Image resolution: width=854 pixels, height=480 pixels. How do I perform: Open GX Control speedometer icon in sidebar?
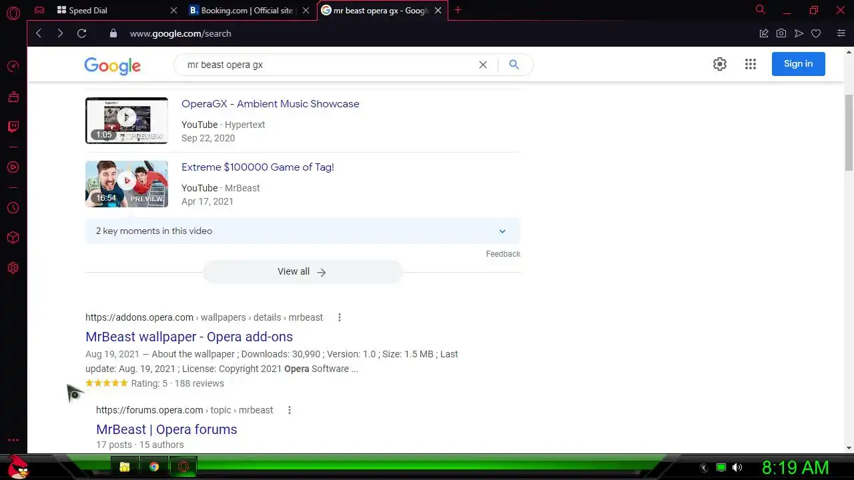(x=13, y=67)
